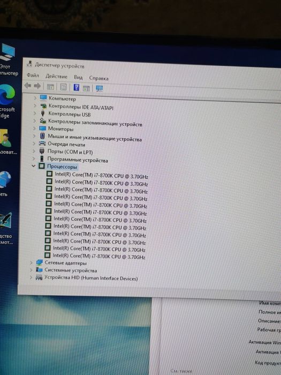The height and width of the screenshot is (375, 281).
Task: Expand the Очереди печати chevron
Action: (34, 144)
